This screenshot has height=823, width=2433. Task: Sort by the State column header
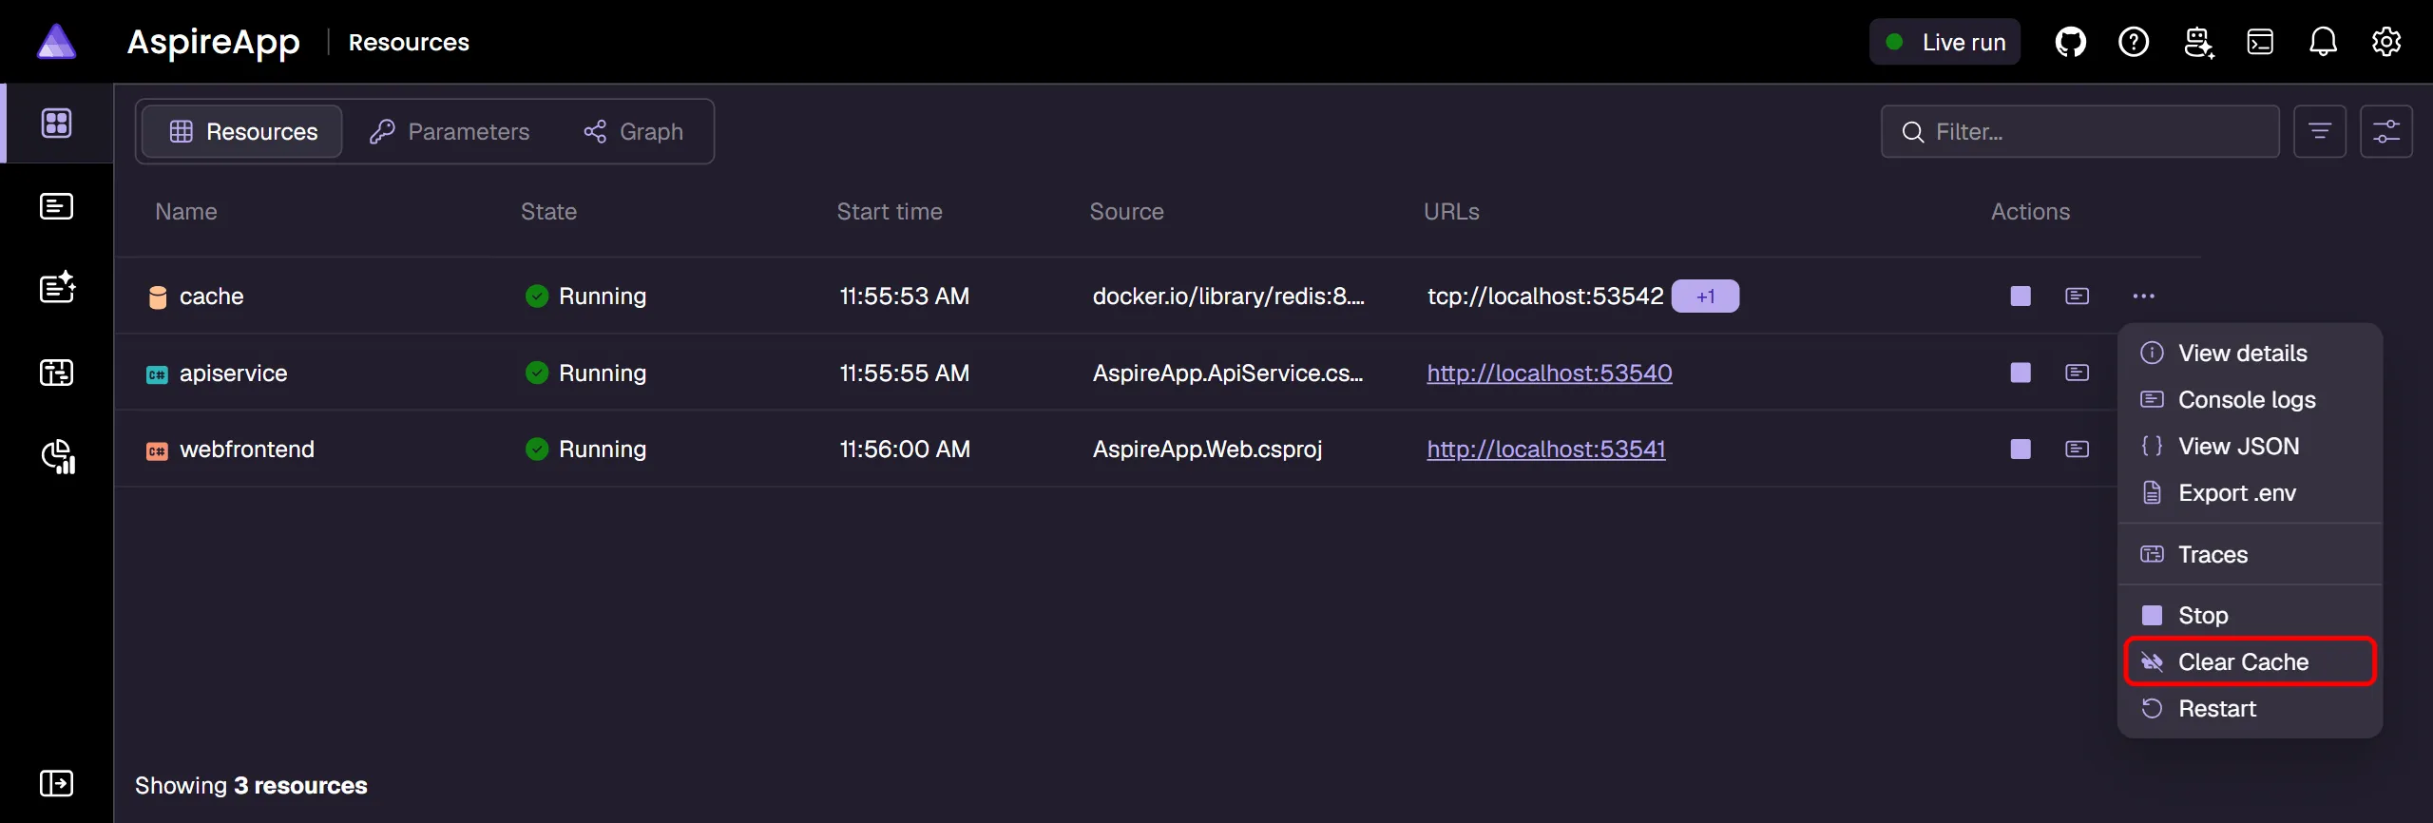[548, 212]
